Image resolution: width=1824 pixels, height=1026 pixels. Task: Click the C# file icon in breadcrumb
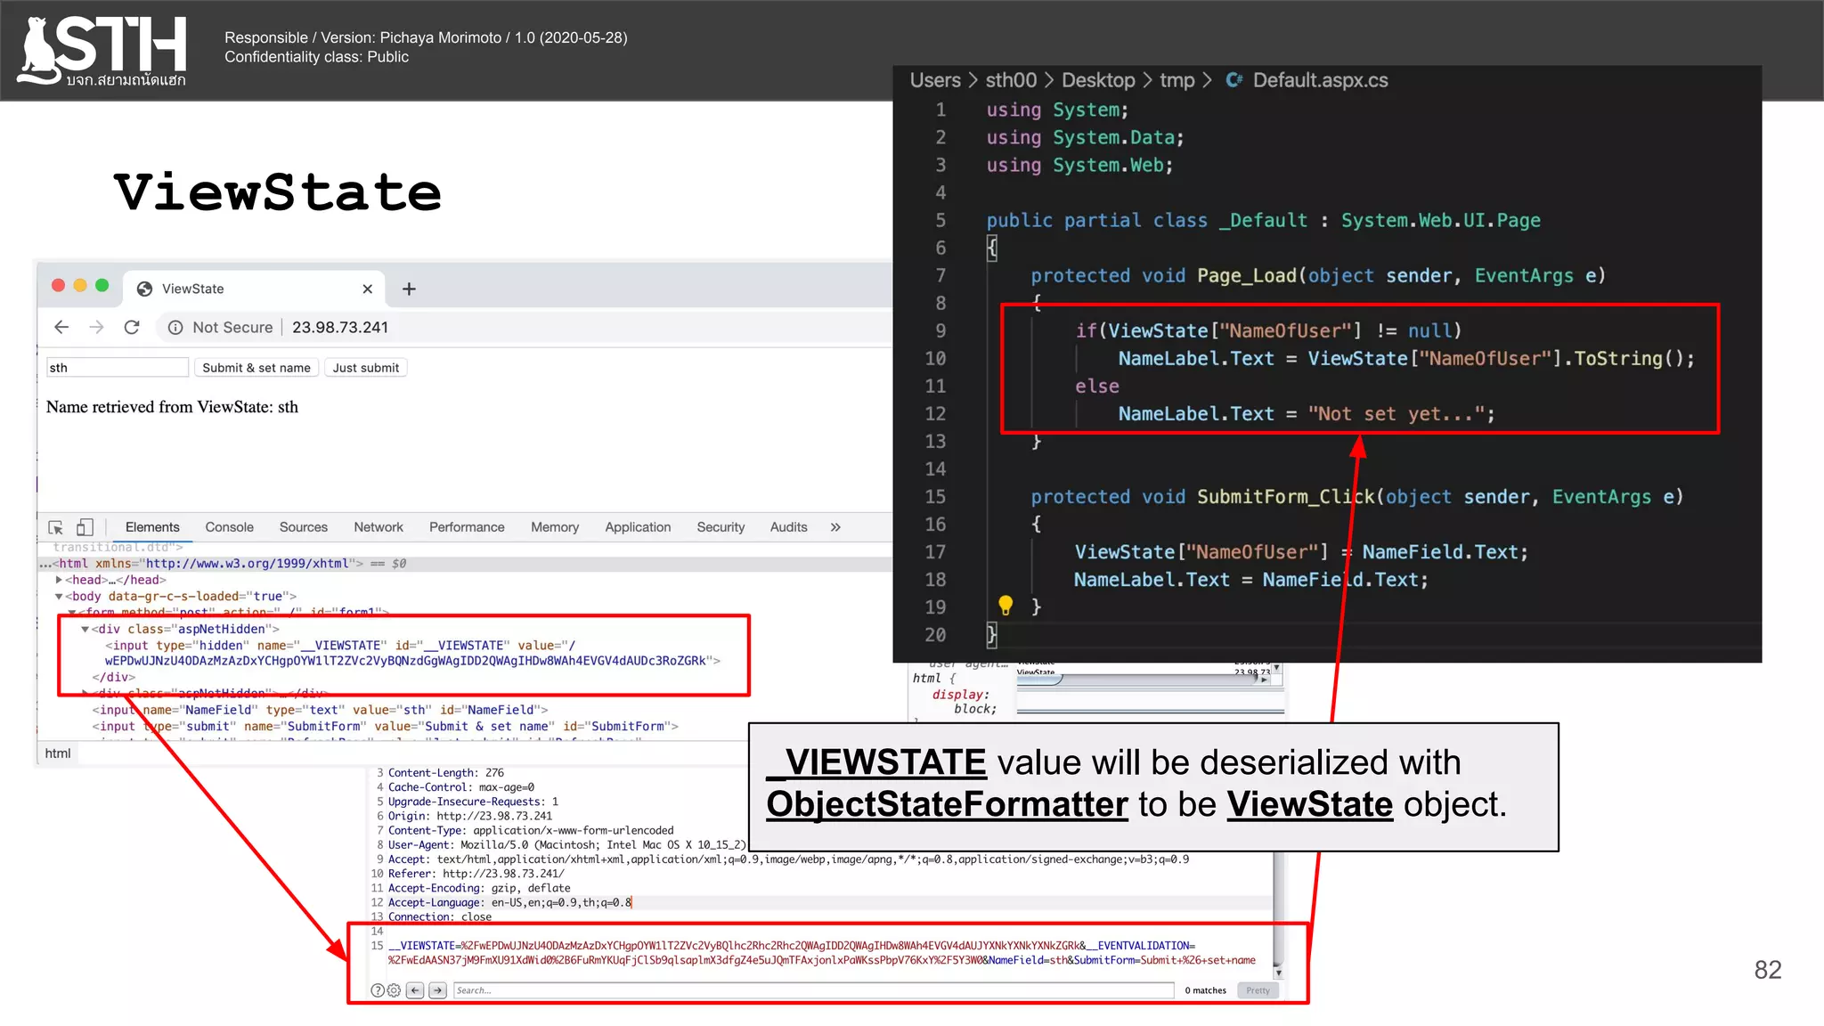pos(1234,80)
